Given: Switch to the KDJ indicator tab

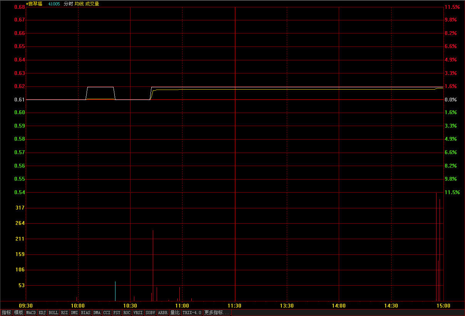Looking at the screenshot, I should (42, 313).
